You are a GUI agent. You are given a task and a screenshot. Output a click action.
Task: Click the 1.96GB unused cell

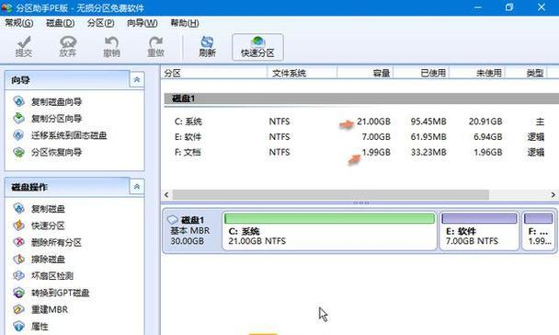click(487, 153)
